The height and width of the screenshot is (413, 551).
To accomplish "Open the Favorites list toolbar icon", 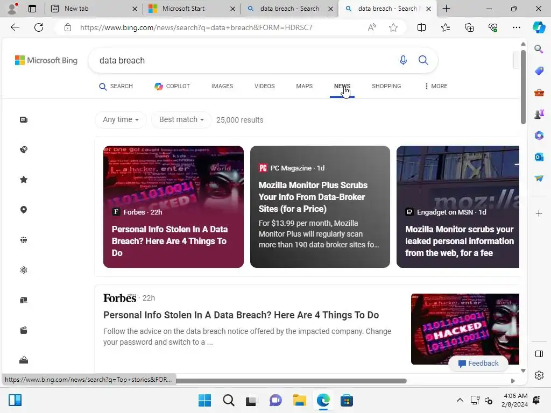I will pos(445,27).
